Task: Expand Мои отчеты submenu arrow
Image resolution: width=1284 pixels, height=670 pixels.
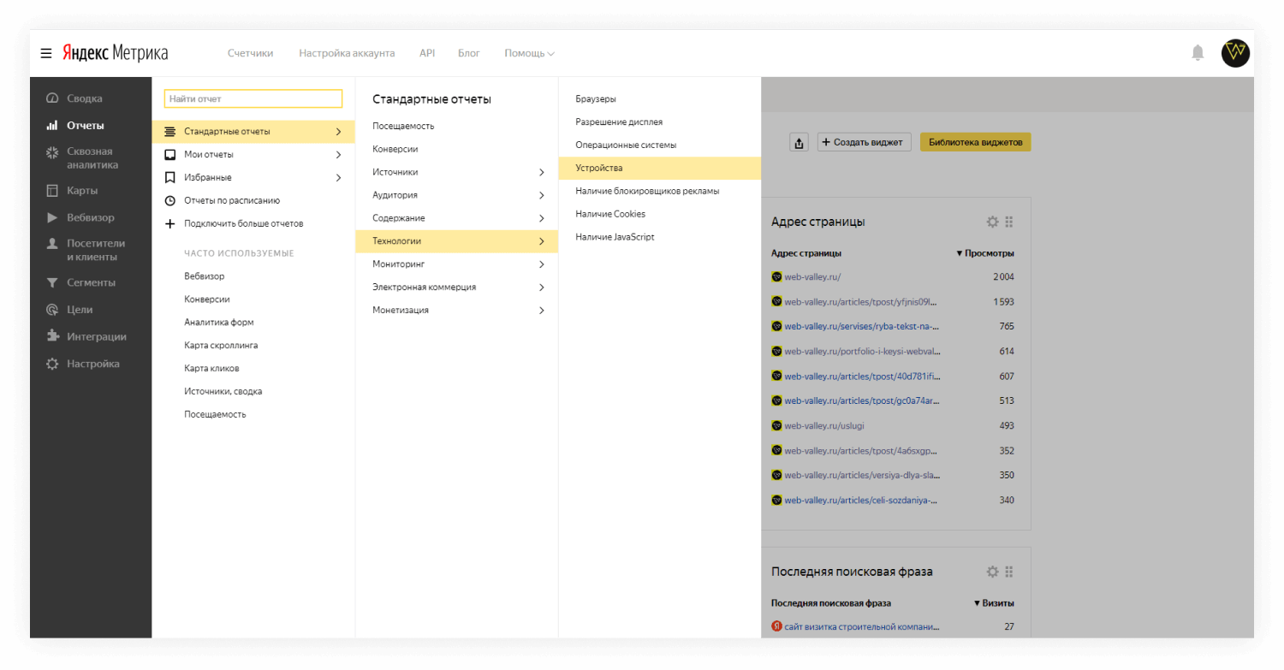Action: [339, 155]
